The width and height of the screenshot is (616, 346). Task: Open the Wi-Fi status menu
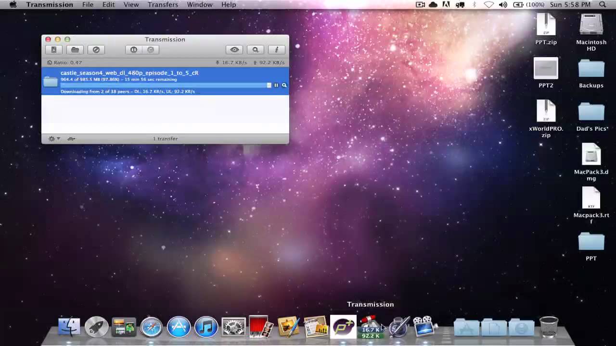coord(489,4)
